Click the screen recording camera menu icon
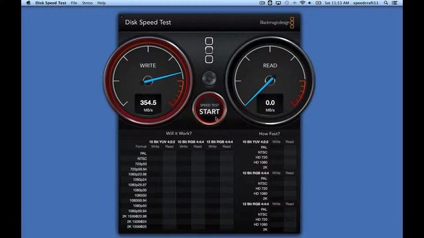Viewport: 424px width, 238px height. 262,3
